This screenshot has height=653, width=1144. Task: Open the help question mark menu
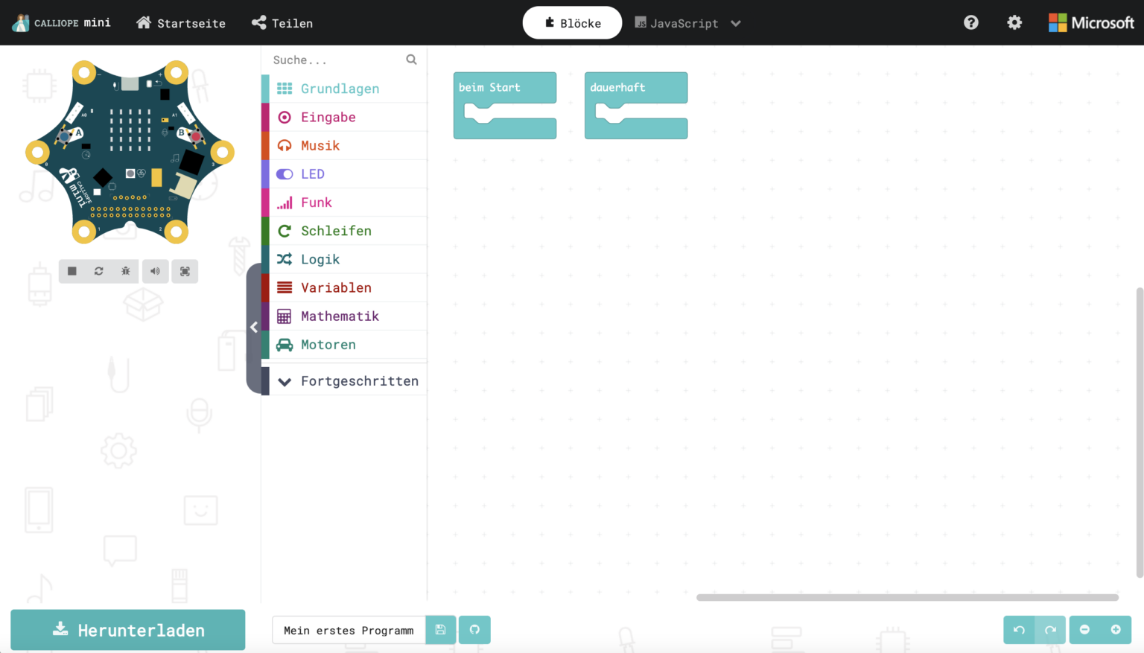pyautogui.click(x=970, y=23)
